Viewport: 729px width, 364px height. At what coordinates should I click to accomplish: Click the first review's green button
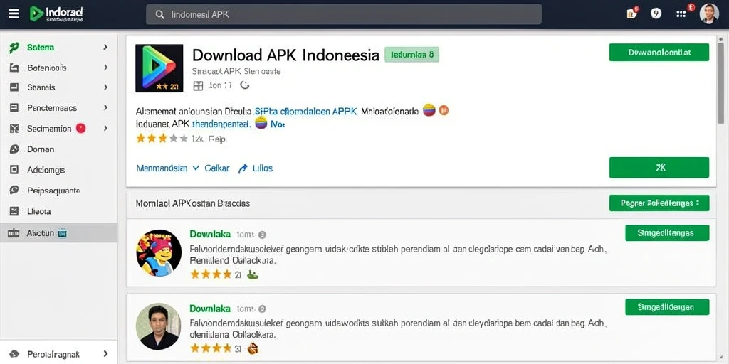tap(667, 233)
